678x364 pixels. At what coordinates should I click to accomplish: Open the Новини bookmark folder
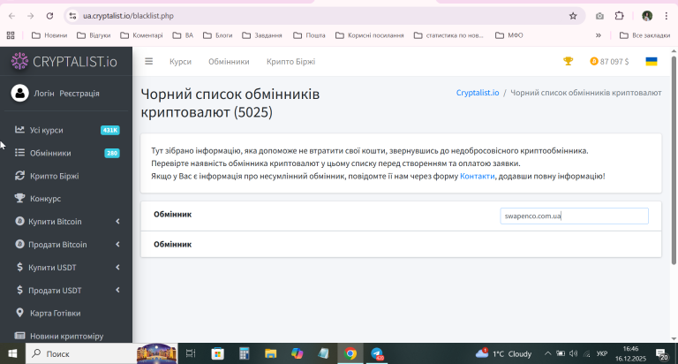[49, 35]
